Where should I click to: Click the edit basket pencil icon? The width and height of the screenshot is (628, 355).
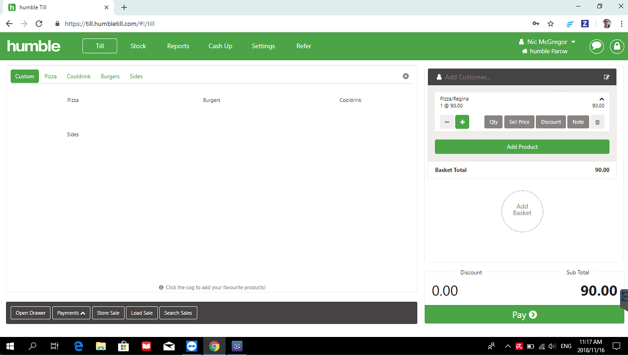[x=607, y=77]
